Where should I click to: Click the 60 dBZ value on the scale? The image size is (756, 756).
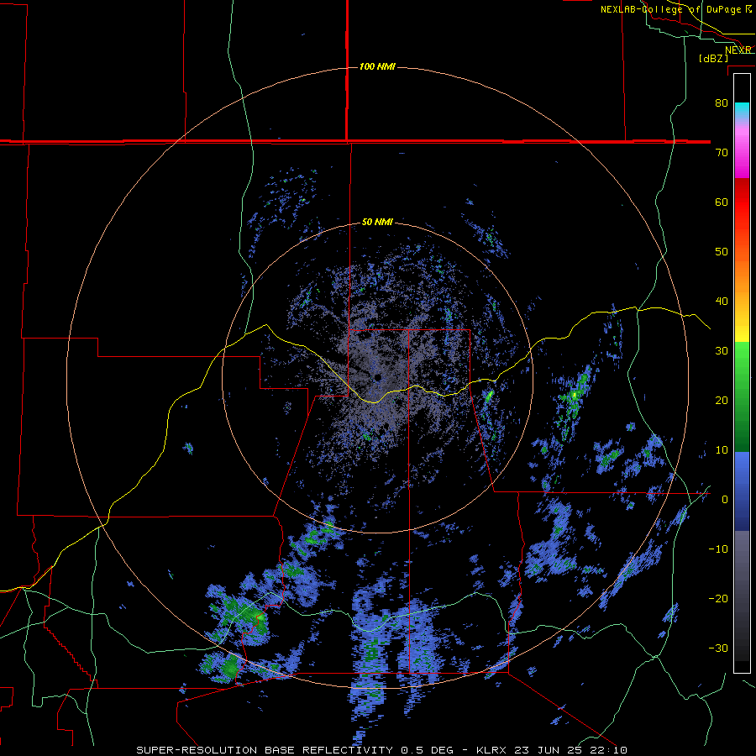tap(722, 202)
